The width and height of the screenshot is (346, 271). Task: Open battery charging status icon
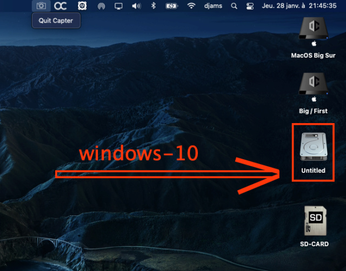[172, 6]
